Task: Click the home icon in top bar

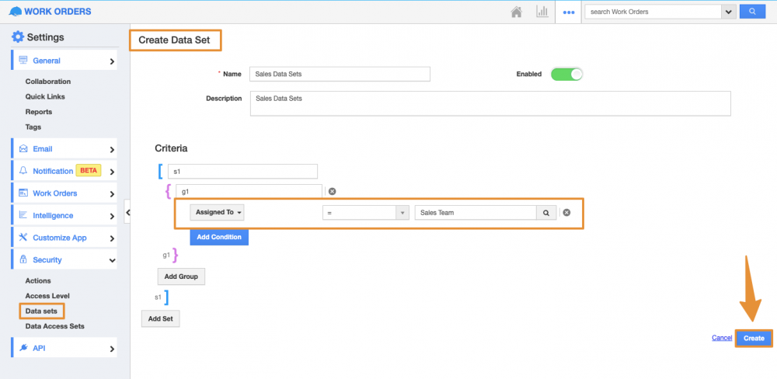Action: 516,12
